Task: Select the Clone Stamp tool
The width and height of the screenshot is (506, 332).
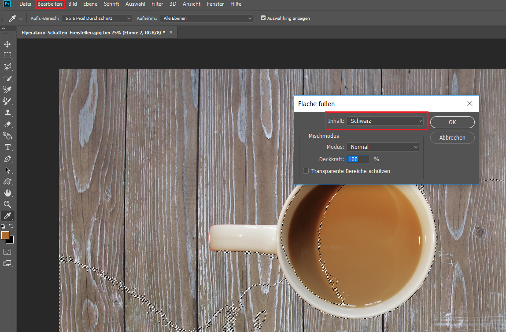Action: coord(7,113)
